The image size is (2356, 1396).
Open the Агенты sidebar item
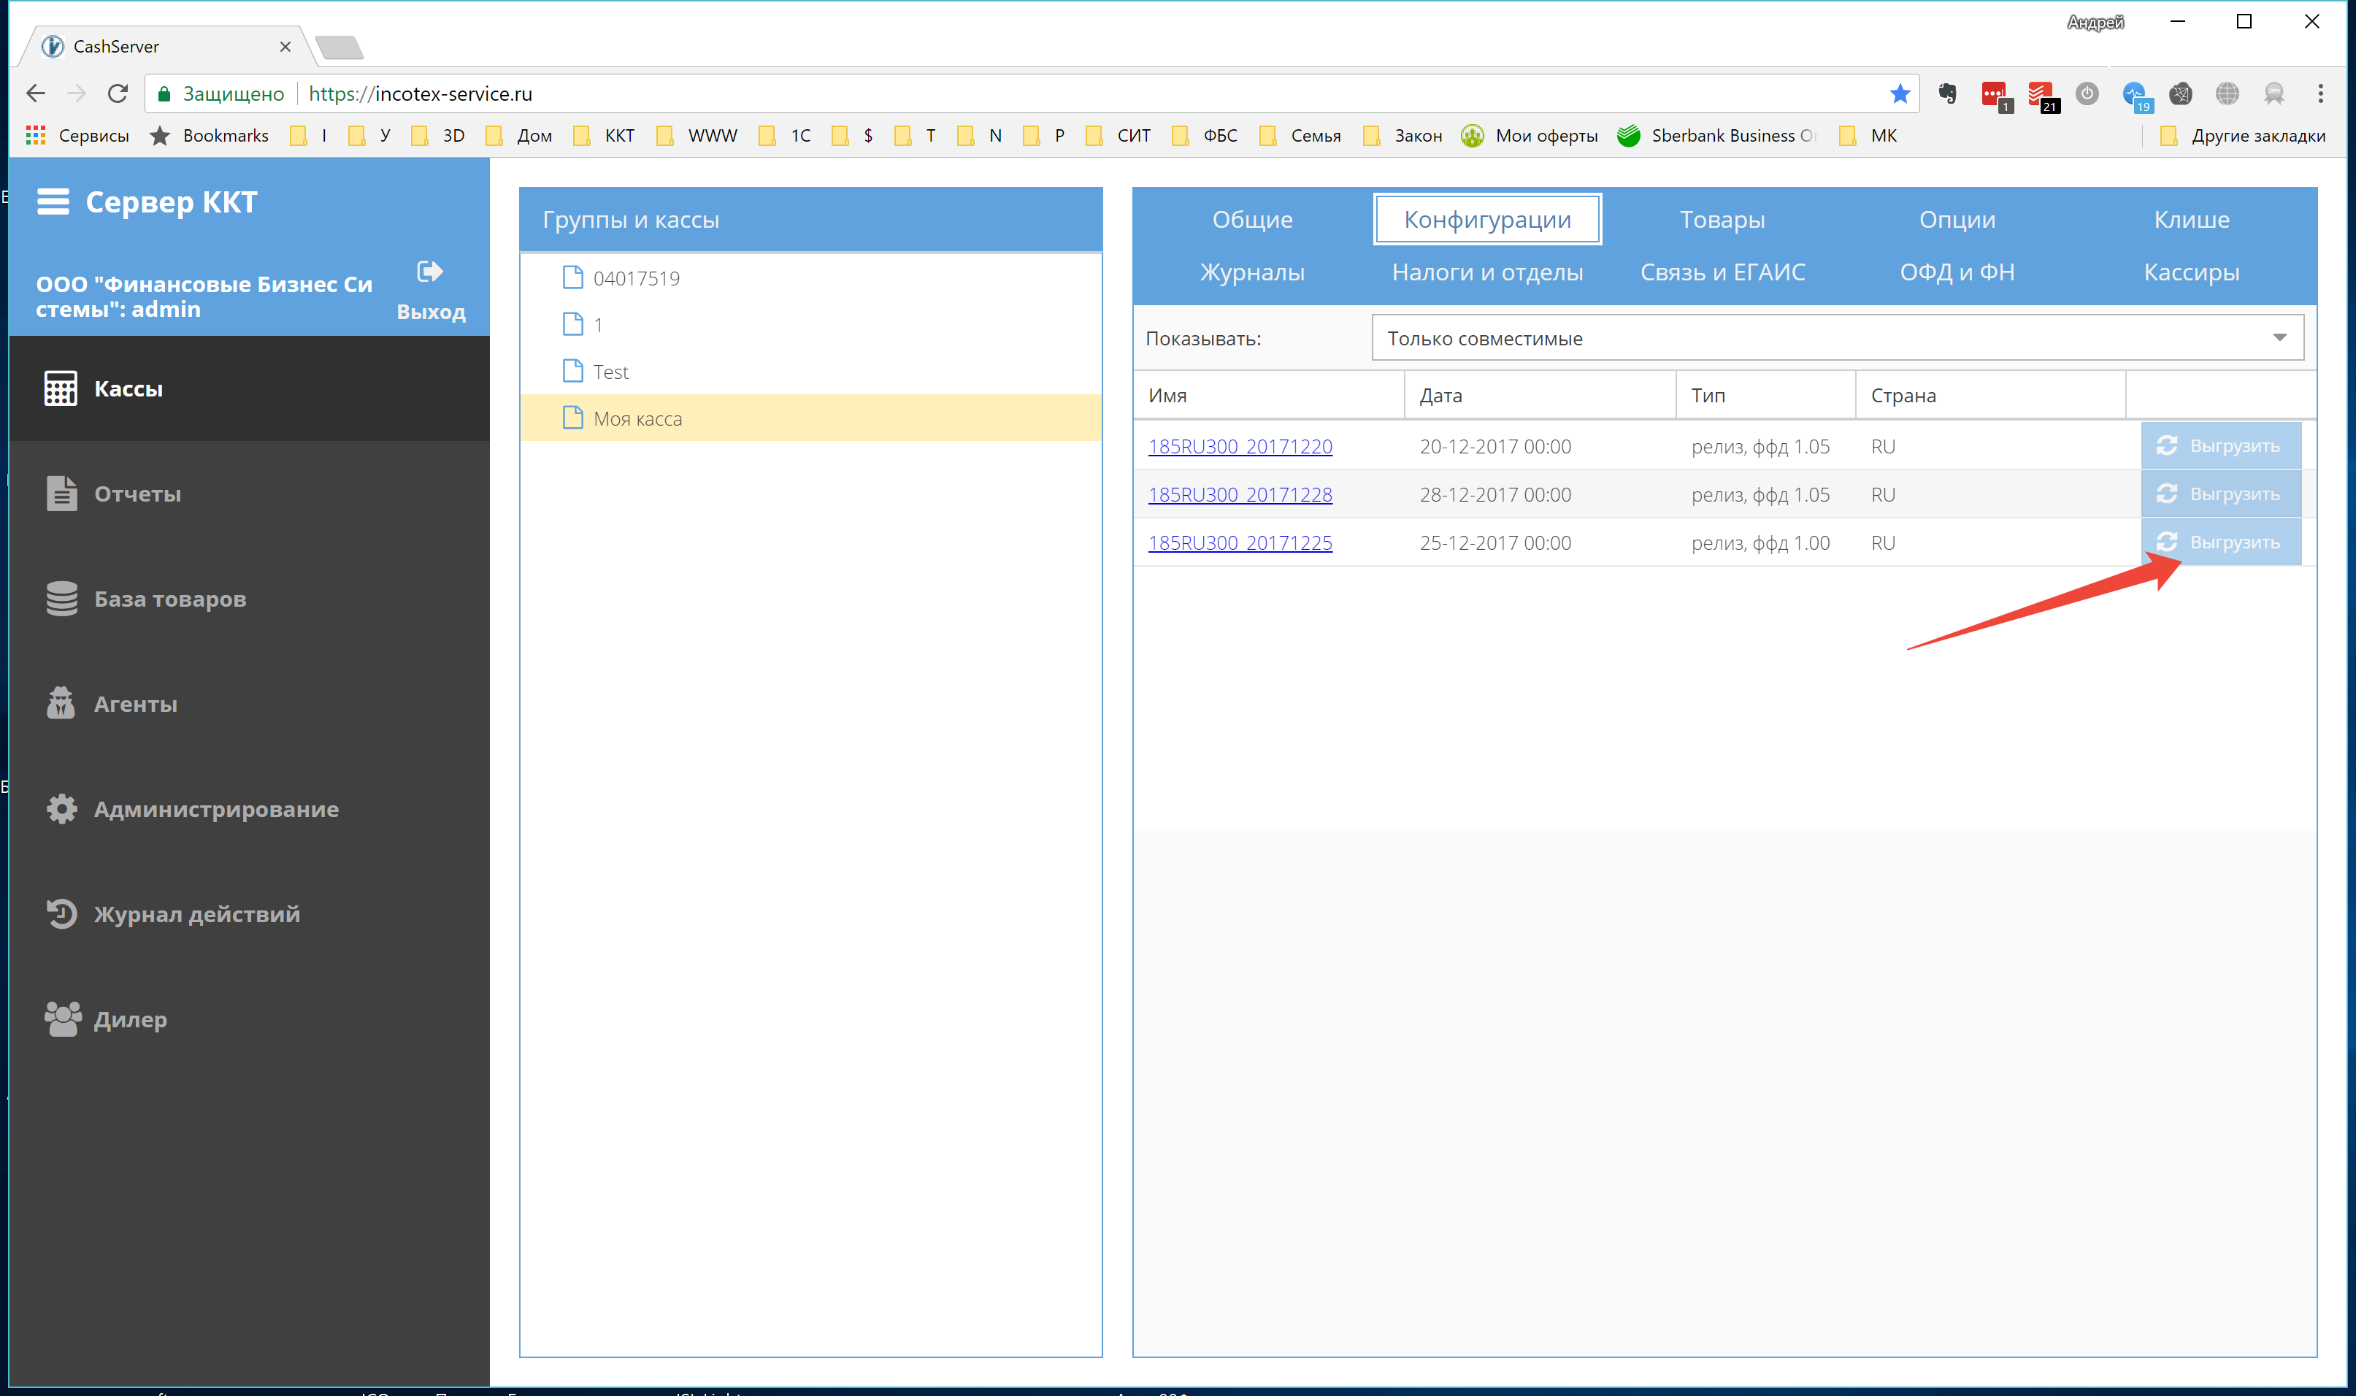pyautogui.click(x=134, y=704)
